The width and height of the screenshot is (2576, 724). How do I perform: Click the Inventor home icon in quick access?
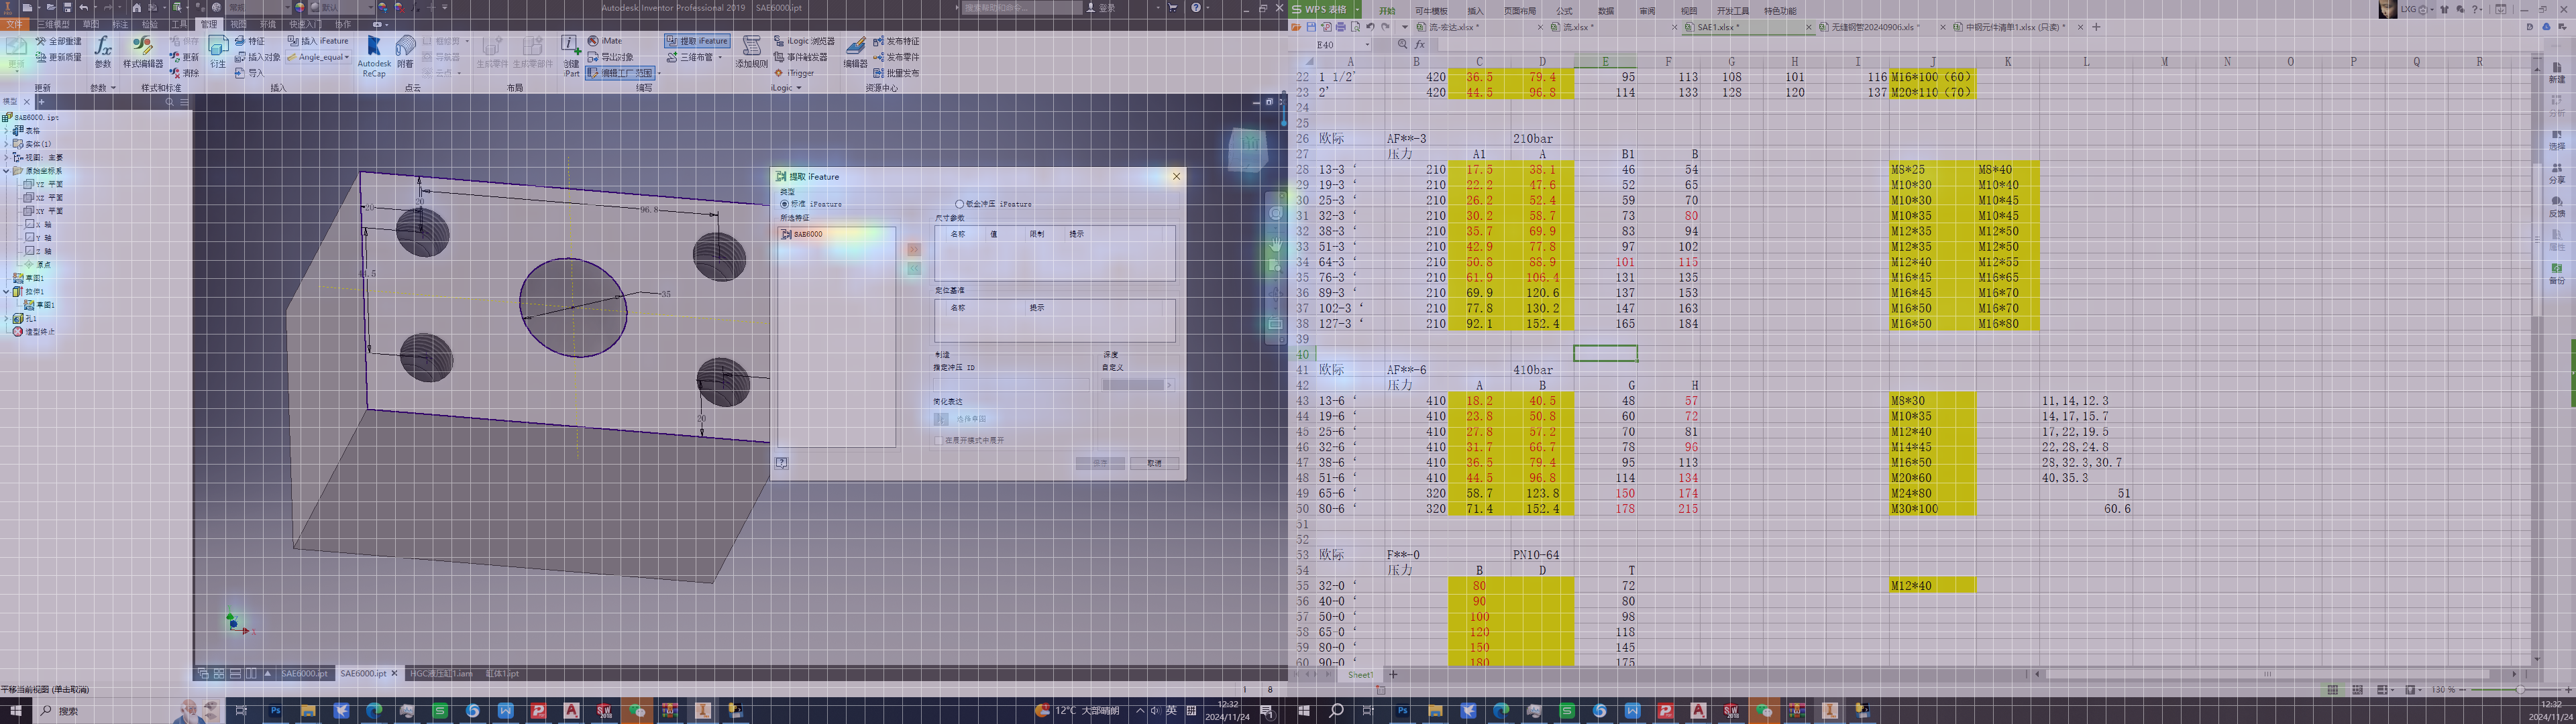click(137, 8)
